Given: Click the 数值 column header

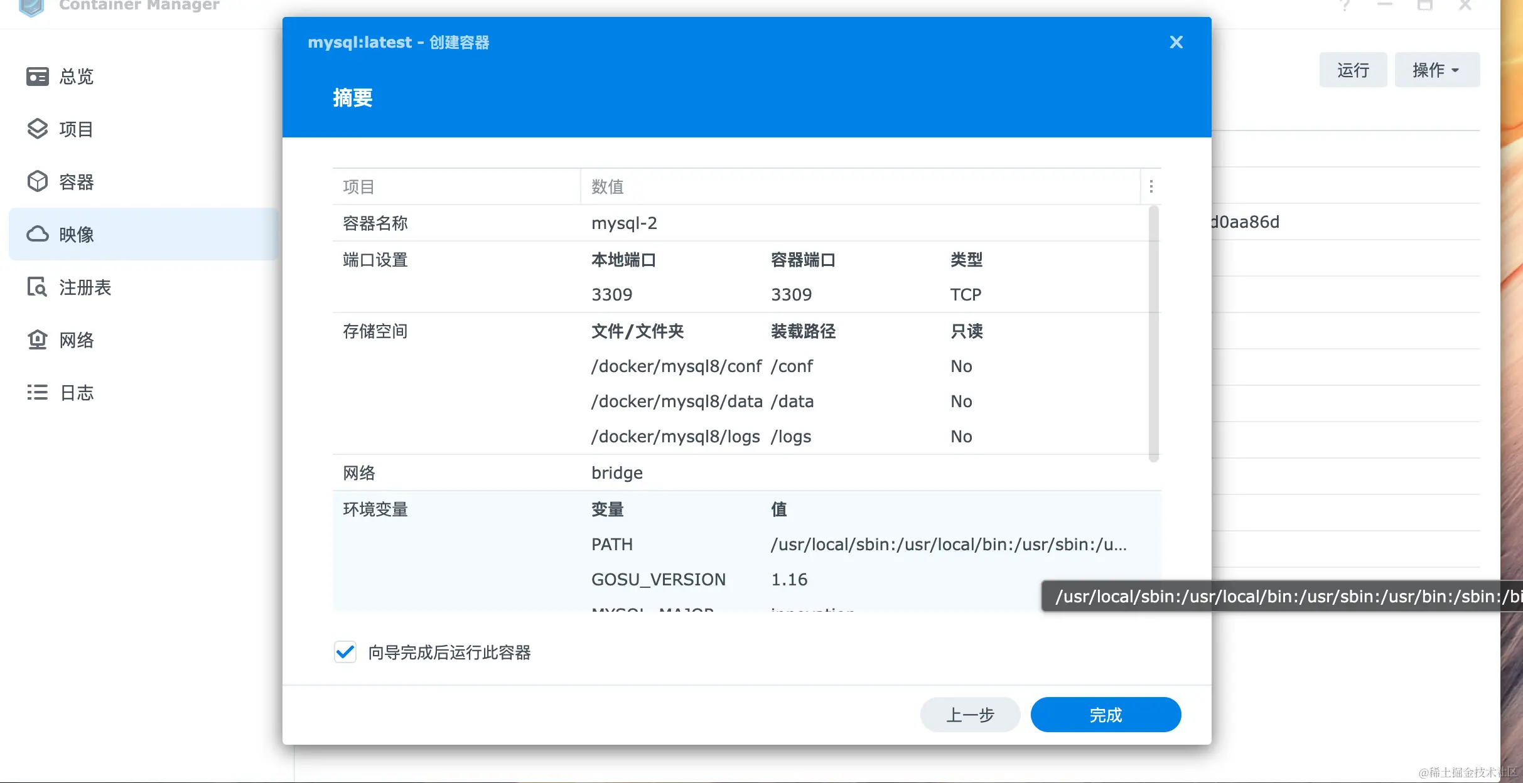Looking at the screenshot, I should tap(608, 186).
